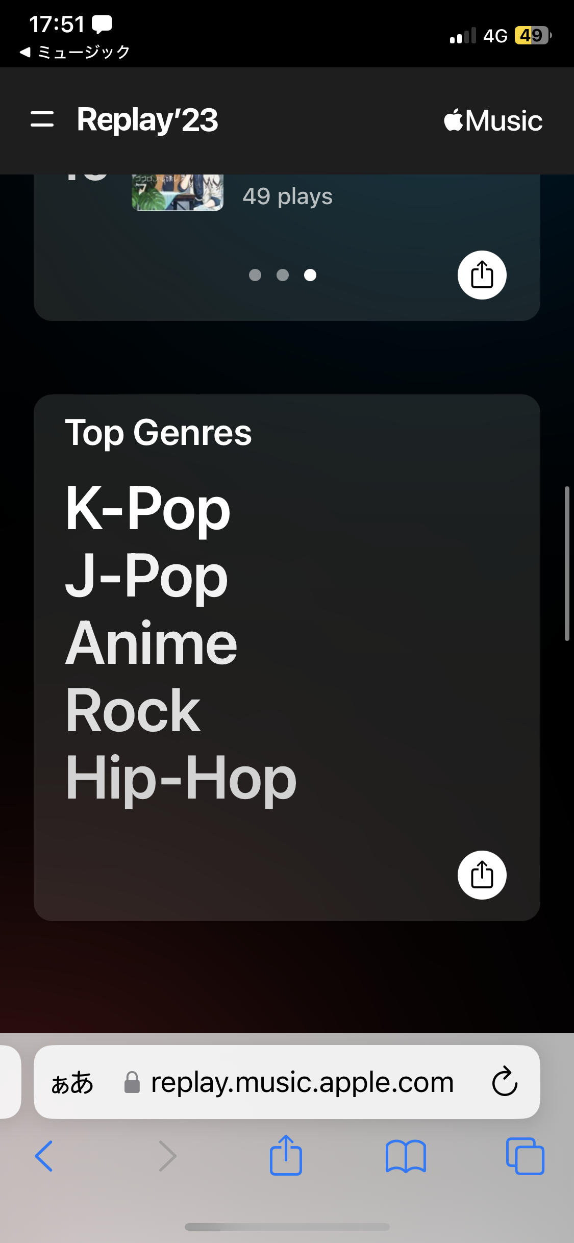This screenshot has height=1243, width=574.
Task: Open Safari bookmarks
Action: (406, 1157)
